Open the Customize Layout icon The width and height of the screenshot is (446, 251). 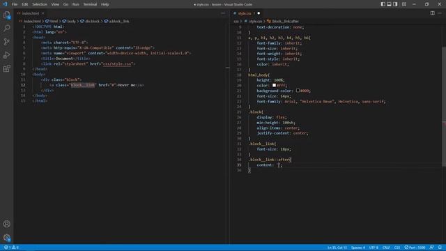pyautogui.click(x=404, y=4)
